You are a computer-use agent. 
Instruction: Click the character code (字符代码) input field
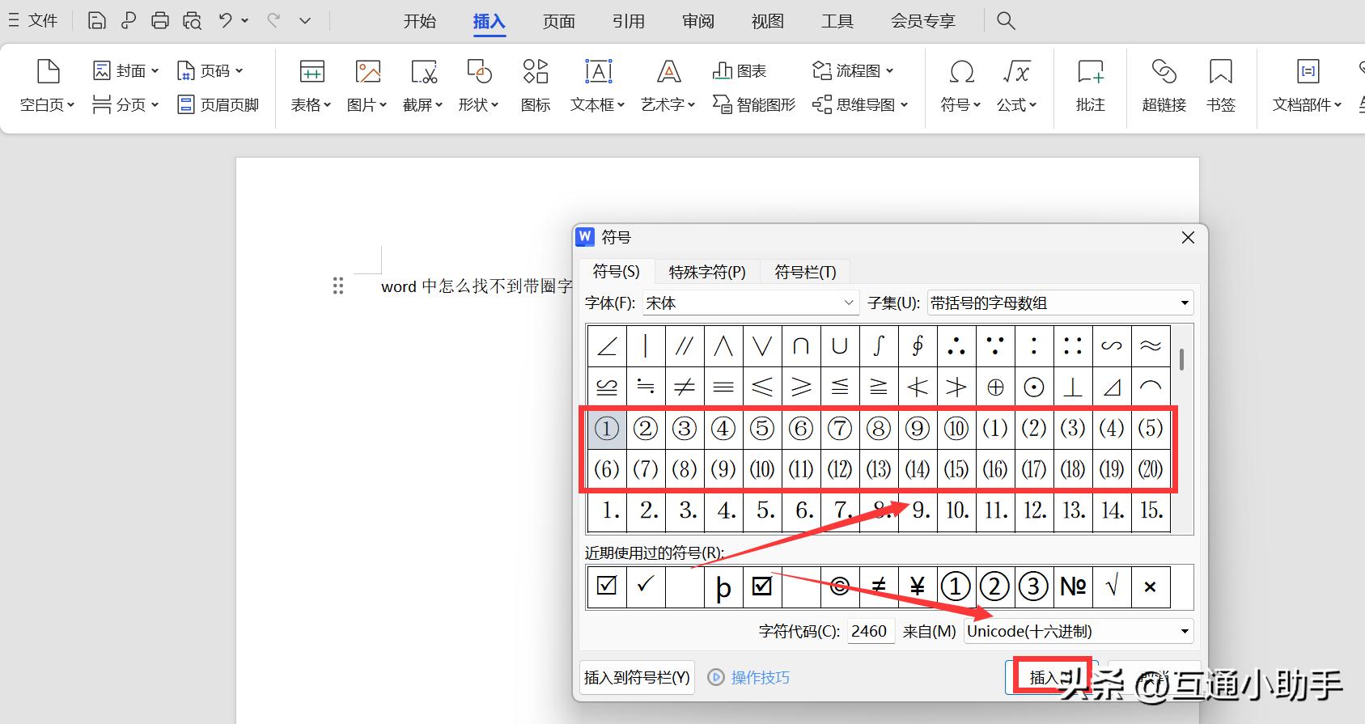[870, 631]
